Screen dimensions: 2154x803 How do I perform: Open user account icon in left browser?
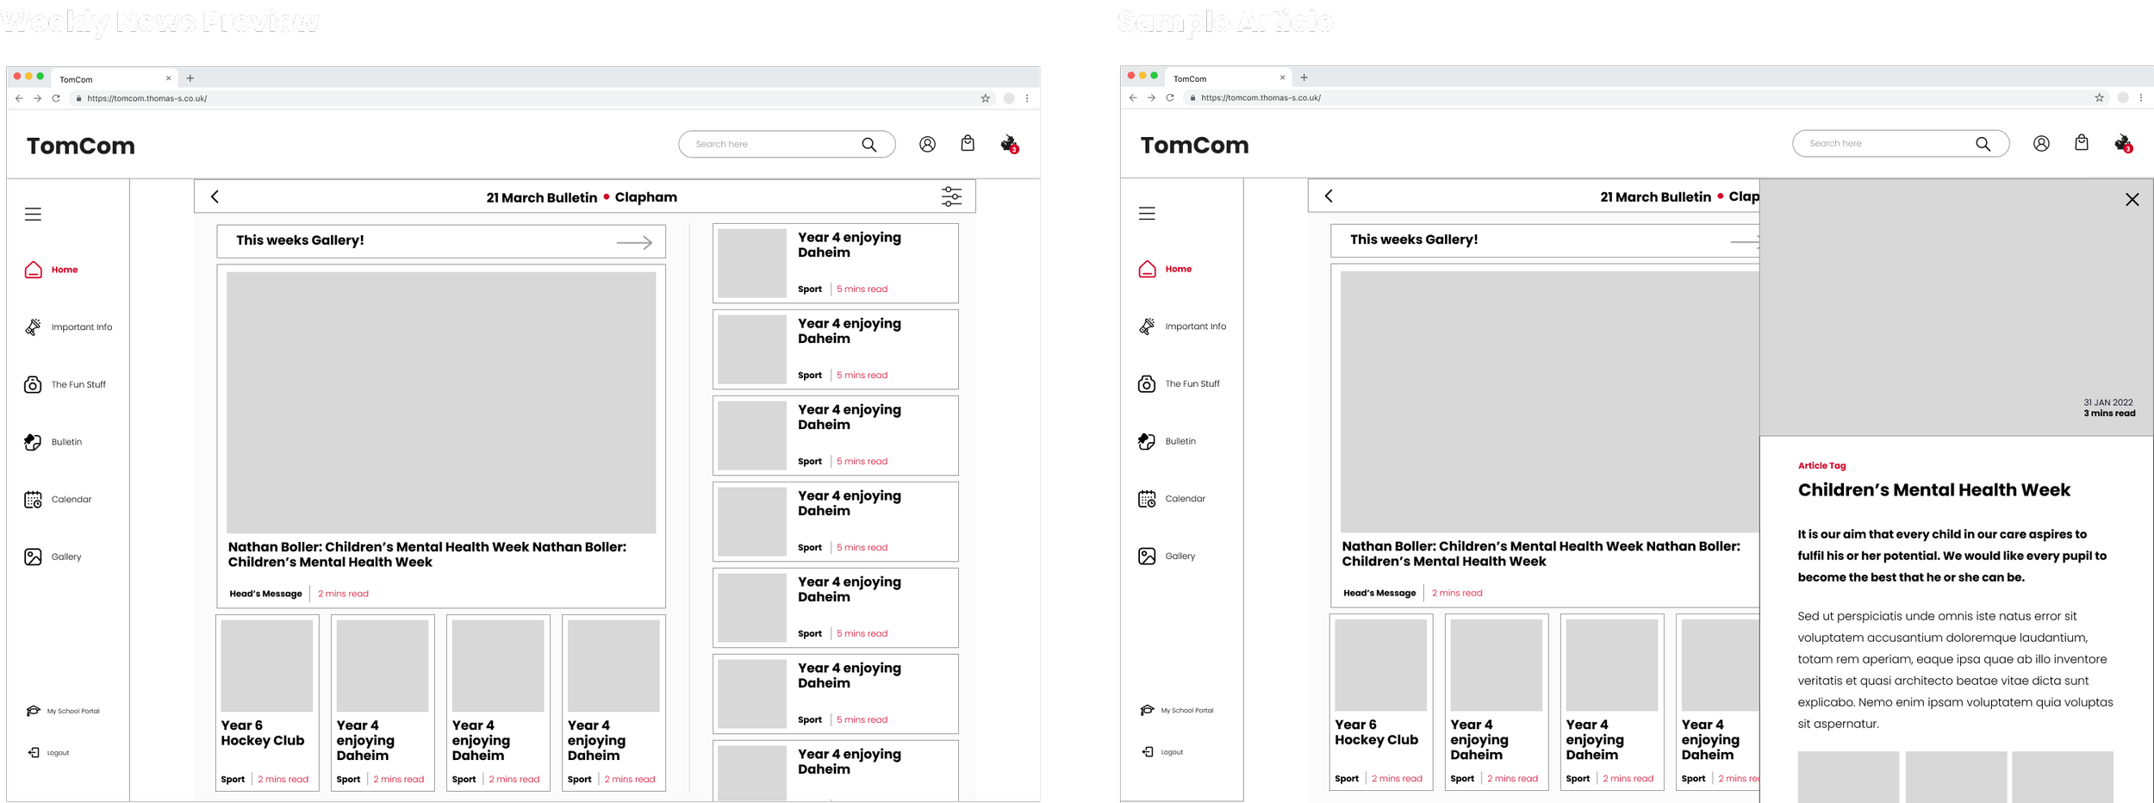(927, 144)
